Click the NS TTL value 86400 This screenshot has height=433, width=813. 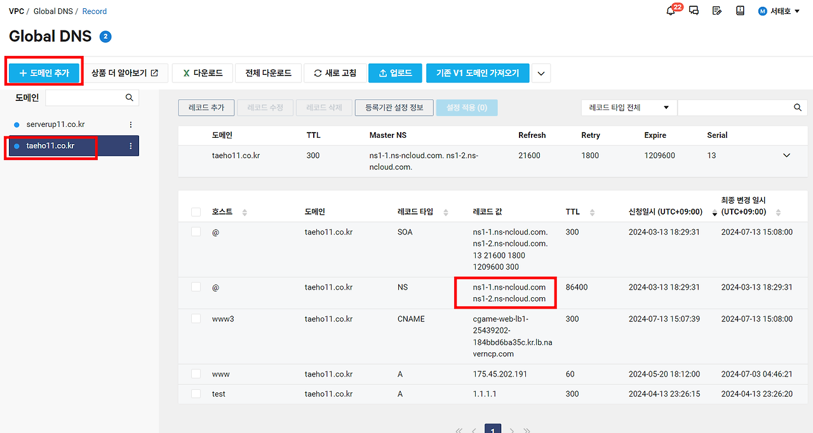tap(577, 287)
